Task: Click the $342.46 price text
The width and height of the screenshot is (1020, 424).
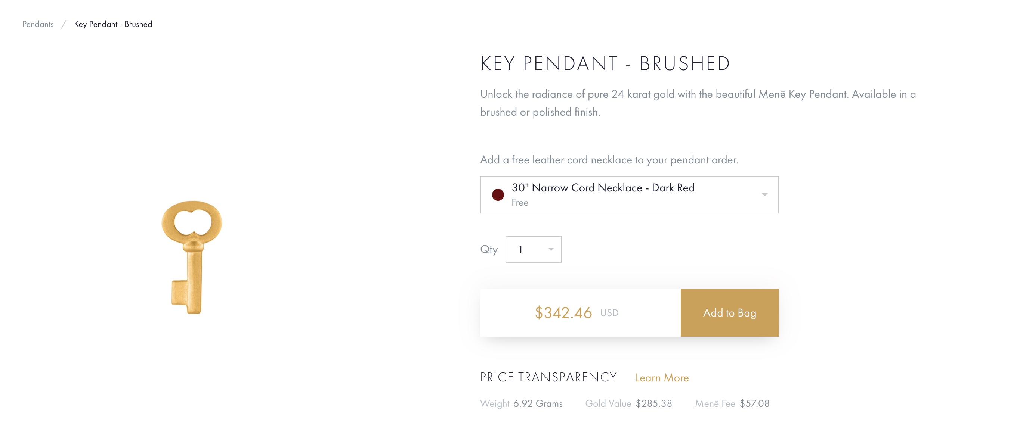Action: (563, 313)
